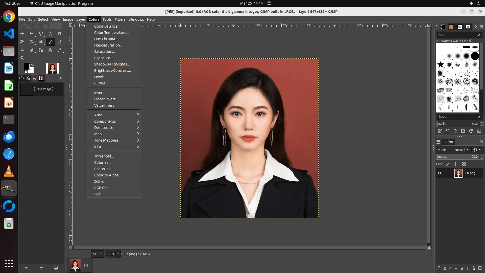Click the Spacing value field
The image size is (485, 273).
point(457,124)
